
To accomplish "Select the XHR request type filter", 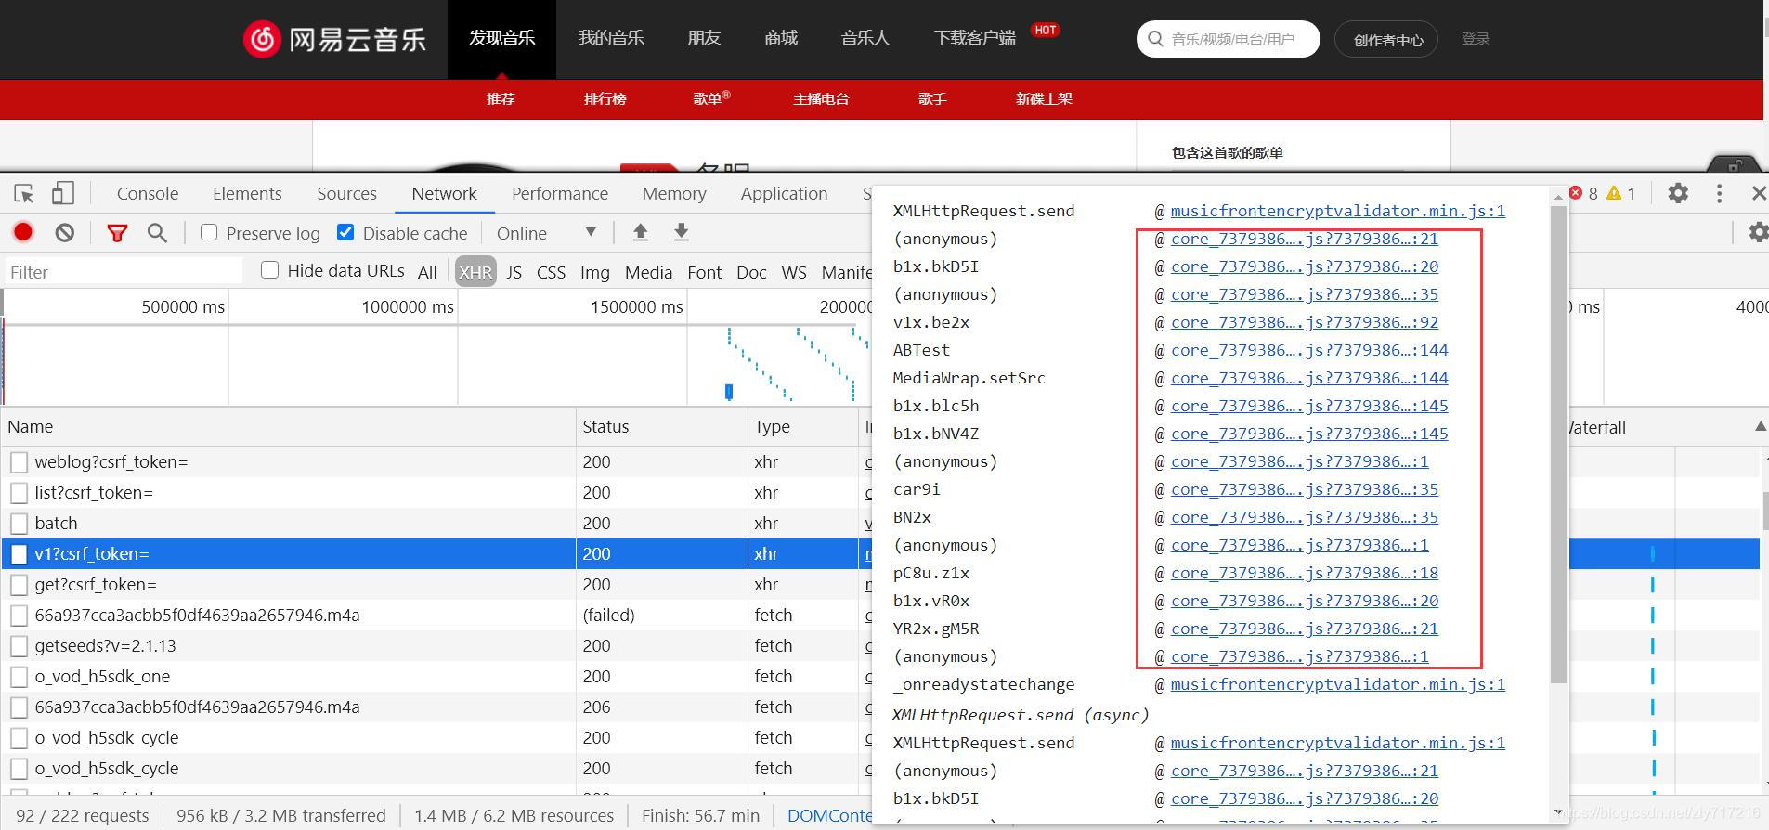I will pos(475,272).
